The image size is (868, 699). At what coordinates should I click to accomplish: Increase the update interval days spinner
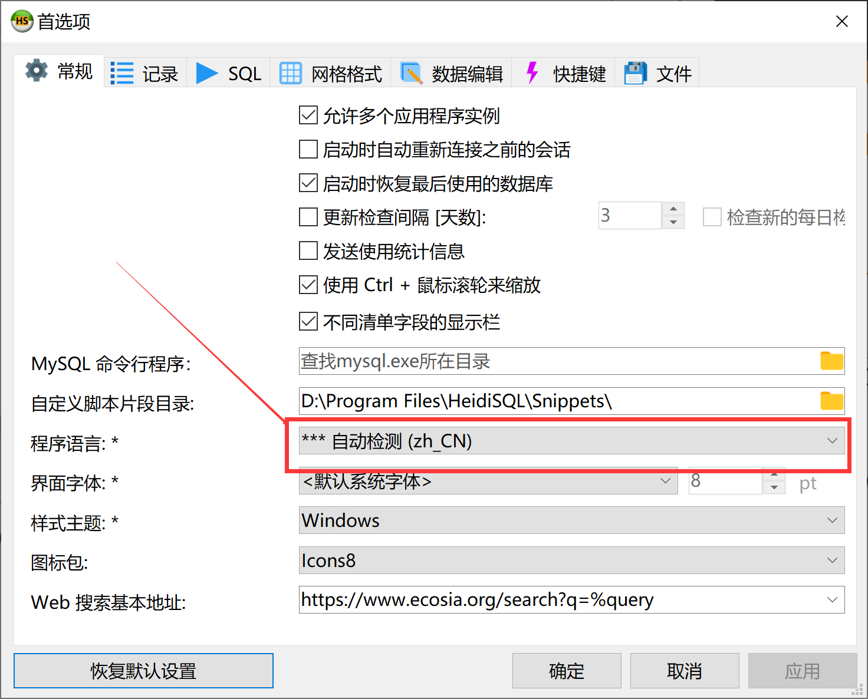point(673,209)
